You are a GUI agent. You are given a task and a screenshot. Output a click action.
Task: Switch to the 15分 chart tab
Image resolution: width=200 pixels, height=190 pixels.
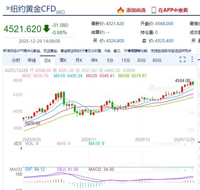point(126,60)
